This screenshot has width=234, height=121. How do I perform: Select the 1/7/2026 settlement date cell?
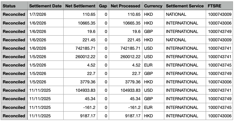point(45,14)
